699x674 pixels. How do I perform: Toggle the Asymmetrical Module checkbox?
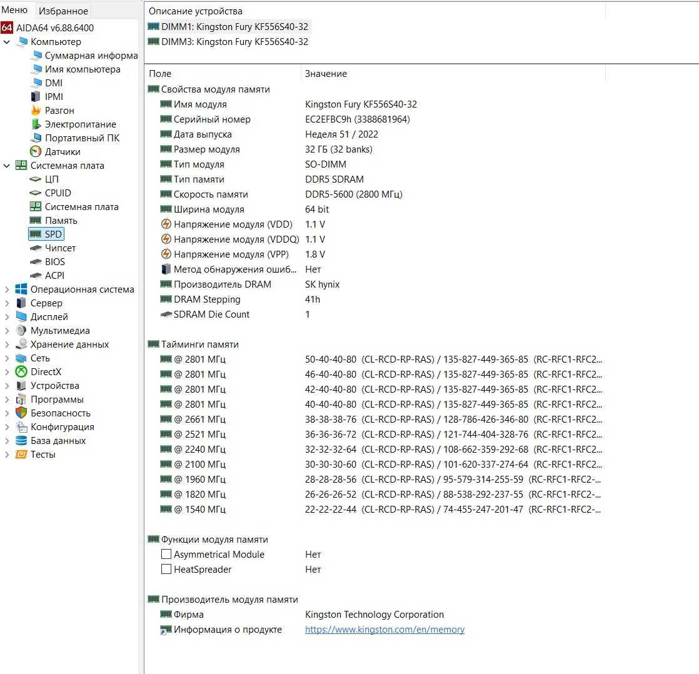[166, 554]
